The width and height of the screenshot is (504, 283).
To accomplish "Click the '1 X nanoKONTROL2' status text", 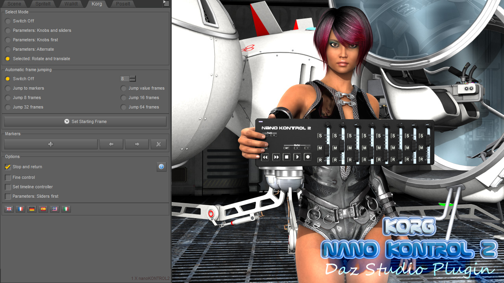I will click(150, 278).
